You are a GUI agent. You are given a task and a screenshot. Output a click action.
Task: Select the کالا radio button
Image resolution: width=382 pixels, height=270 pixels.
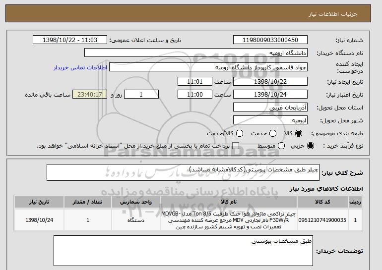click(299, 133)
